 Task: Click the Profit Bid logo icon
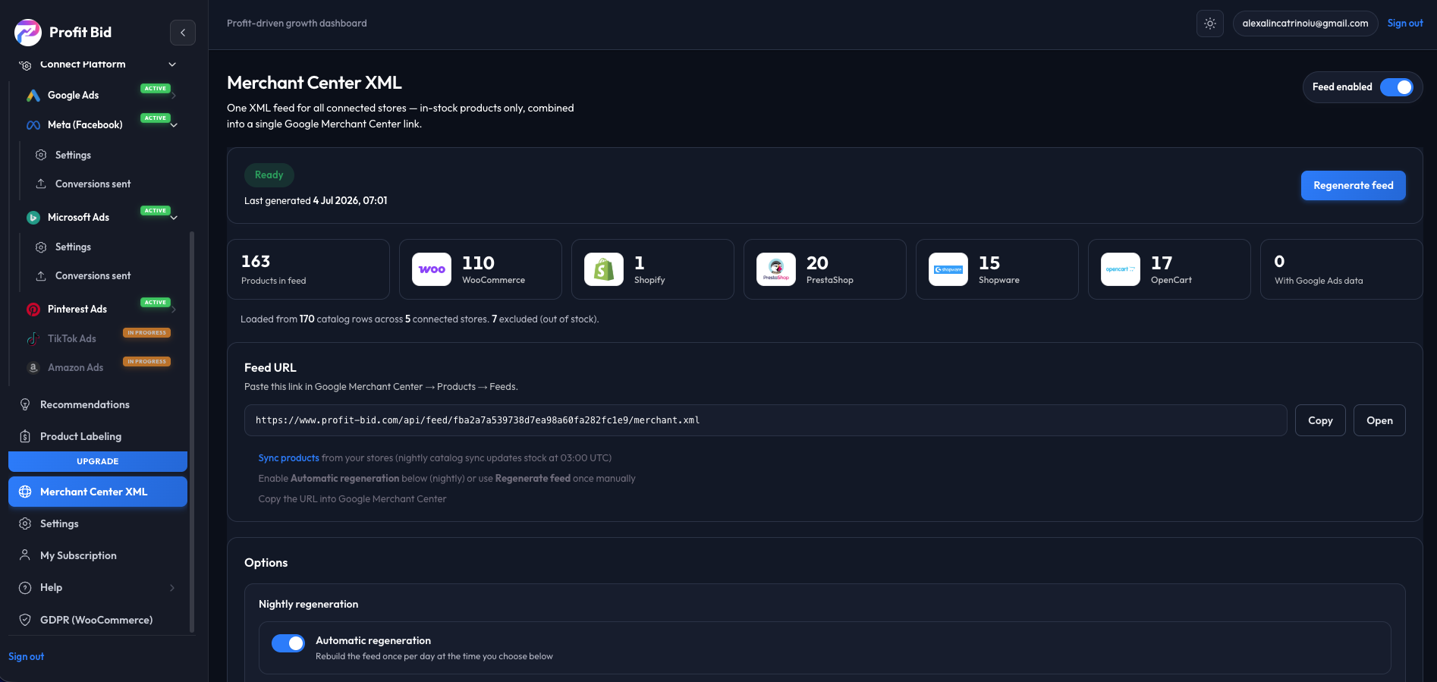[28, 32]
